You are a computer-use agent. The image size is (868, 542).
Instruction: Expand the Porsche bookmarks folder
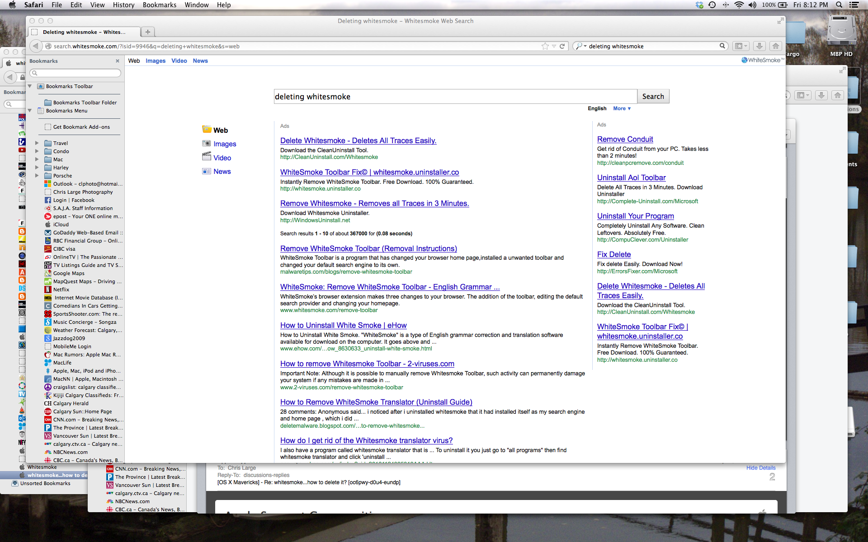[x=37, y=176]
